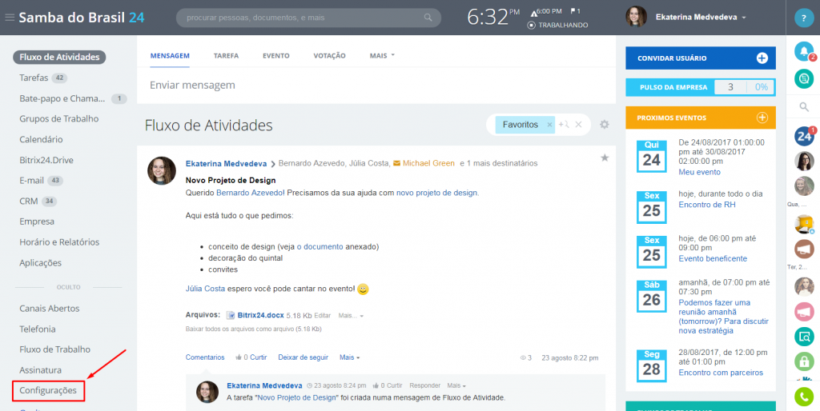
Task: Toggle the Trabalhando work status
Action: 557,25
